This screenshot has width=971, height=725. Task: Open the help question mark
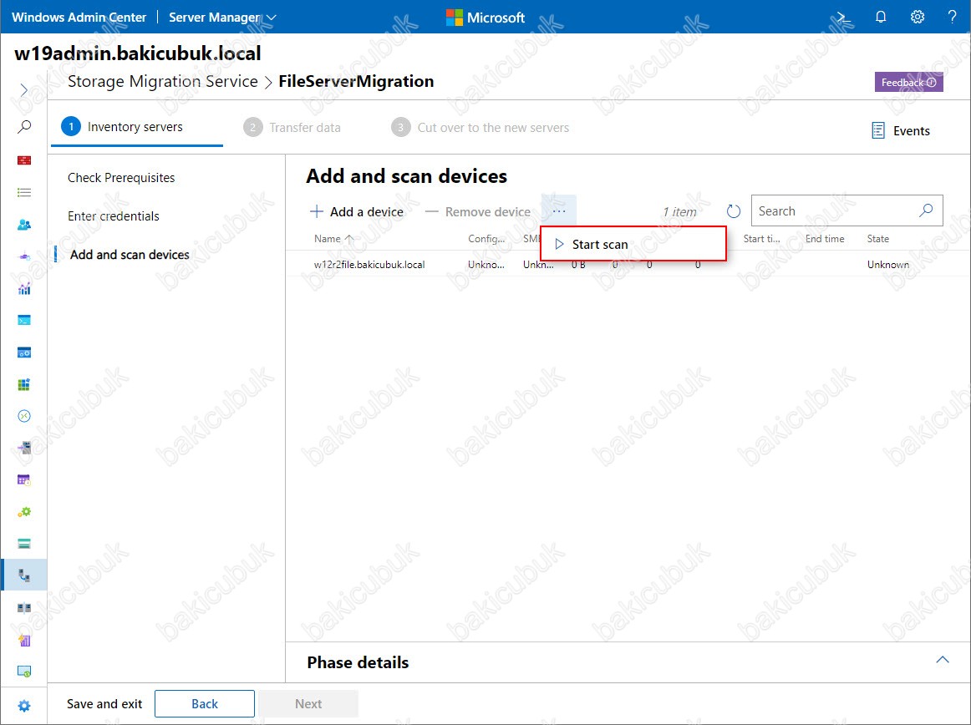point(952,18)
